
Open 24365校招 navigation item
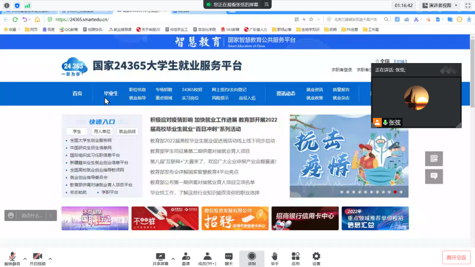pyautogui.click(x=192, y=89)
